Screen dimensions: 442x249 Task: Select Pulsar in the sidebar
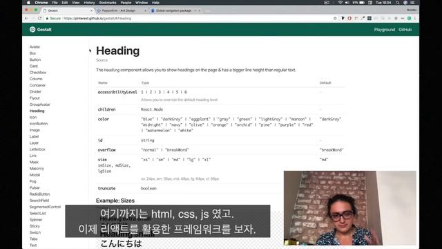35,187
